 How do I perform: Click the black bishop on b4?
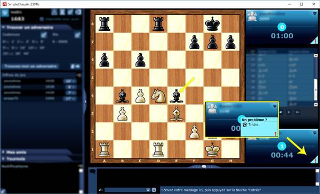[122, 96]
